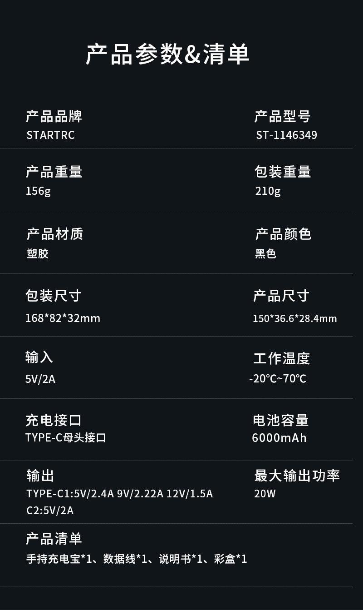Select the 产品品牌 label
The height and width of the screenshot is (610, 363).
point(54,117)
